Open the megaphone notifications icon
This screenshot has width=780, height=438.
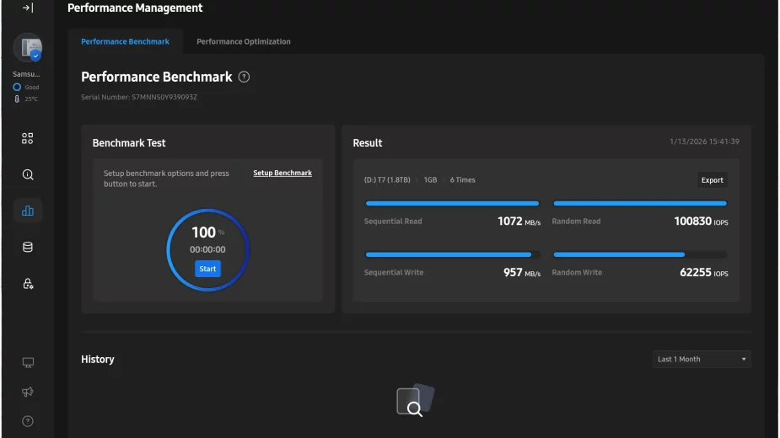pos(28,392)
